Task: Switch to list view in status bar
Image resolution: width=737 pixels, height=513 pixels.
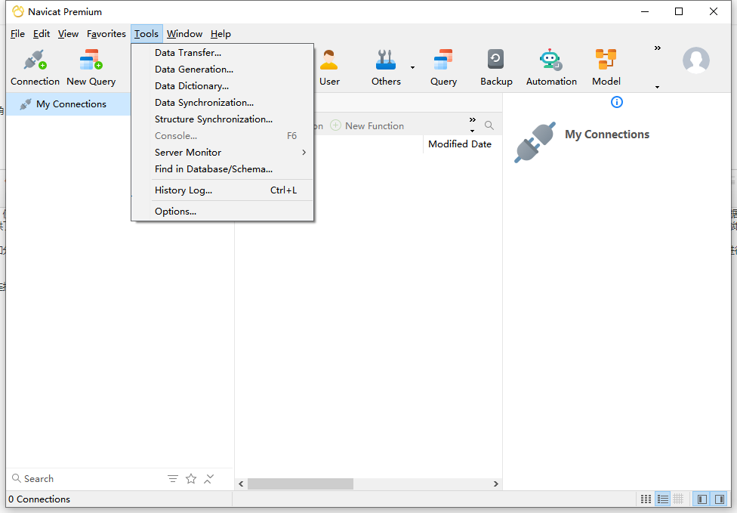Action: (663, 499)
